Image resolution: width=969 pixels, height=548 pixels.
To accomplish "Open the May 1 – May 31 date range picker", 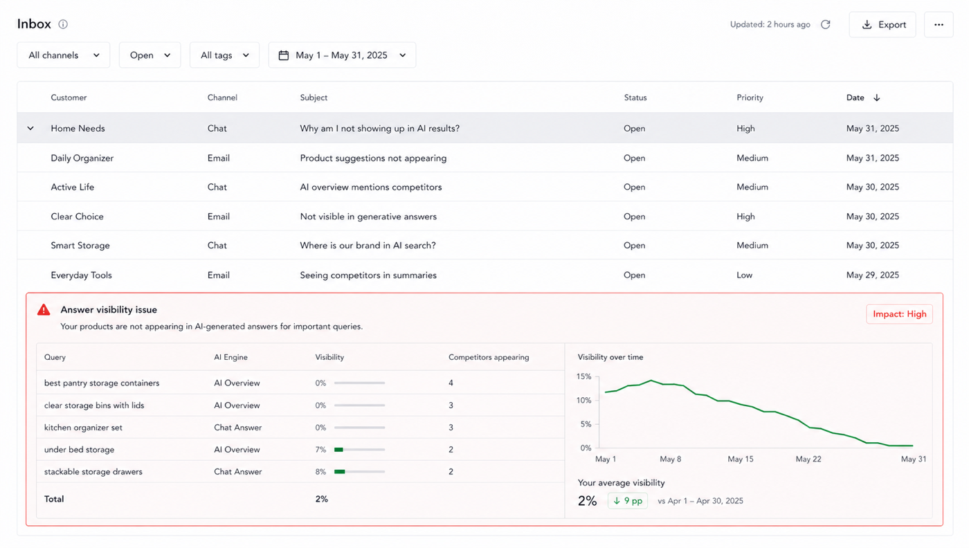I will coord(342,55).
